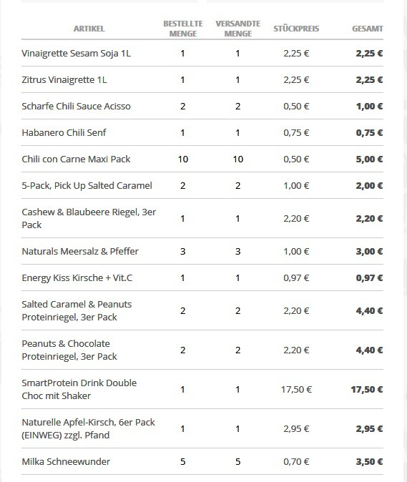Click Habanero Chili Senf article name
The width and height of the screenshot is (407, 482).
pos(64,132)
